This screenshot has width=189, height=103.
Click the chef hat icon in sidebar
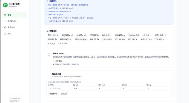5,27
